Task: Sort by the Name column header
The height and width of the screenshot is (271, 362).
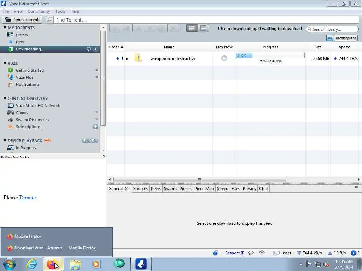Action: (169, 47)
